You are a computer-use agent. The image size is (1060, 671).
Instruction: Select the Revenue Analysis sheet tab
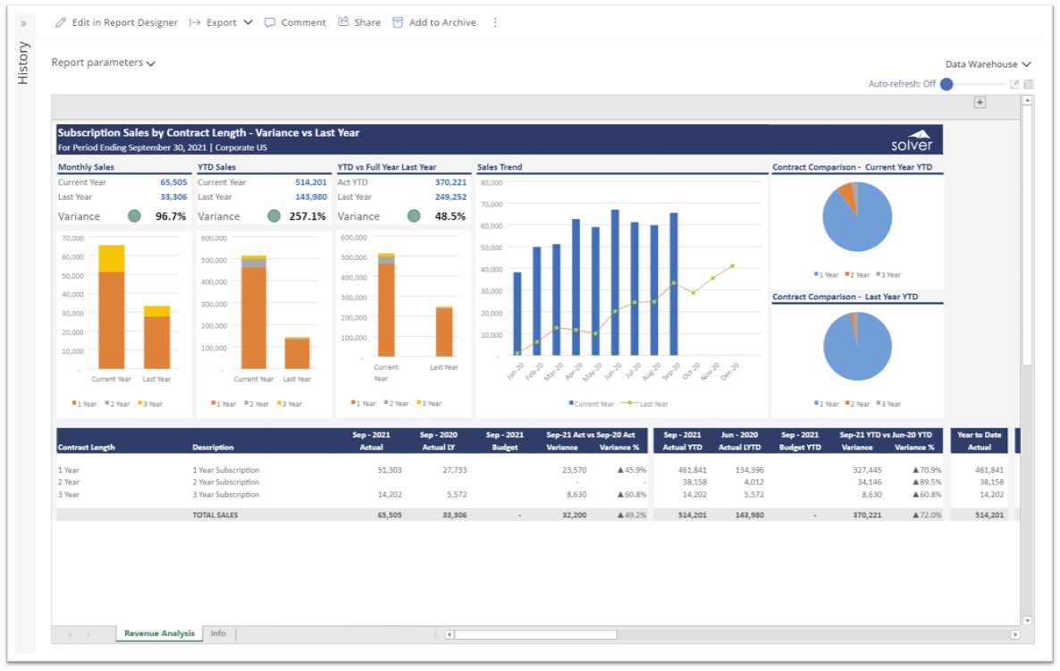(159, 633)
